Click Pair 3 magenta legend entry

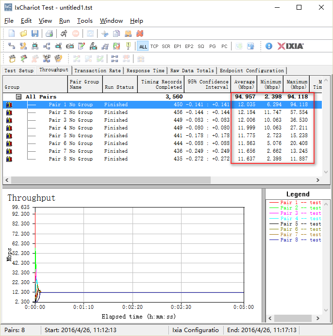pyautogui.click(x=295, y=213)
